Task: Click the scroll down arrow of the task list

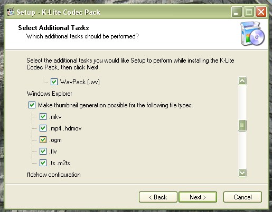Action: pyautogui.click(x=242, y=173)
